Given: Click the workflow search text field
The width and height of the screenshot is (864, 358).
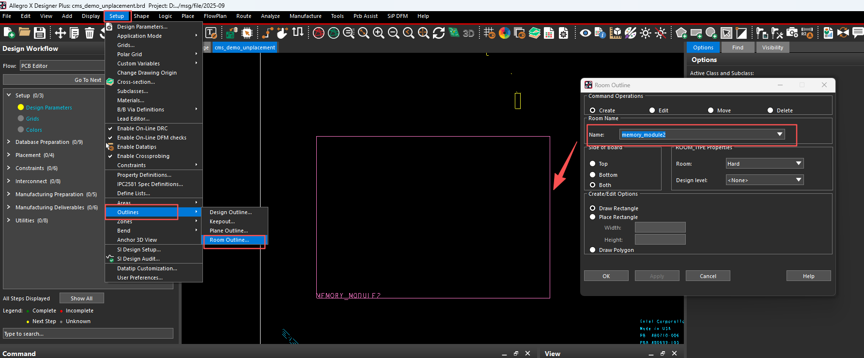Looking at the screenshot, I should pos(88,333).
